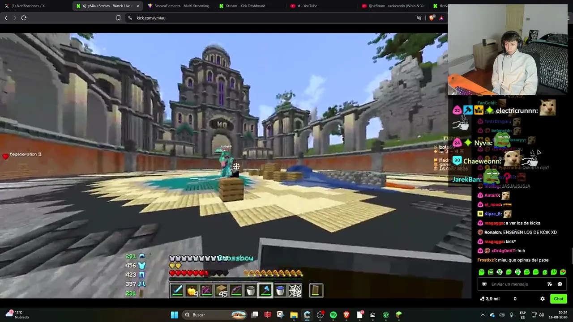Image resolution: width=573 pixels, height=322 pixels.
Task: Open Spotify from the taskbar
Action: (333, 315)
